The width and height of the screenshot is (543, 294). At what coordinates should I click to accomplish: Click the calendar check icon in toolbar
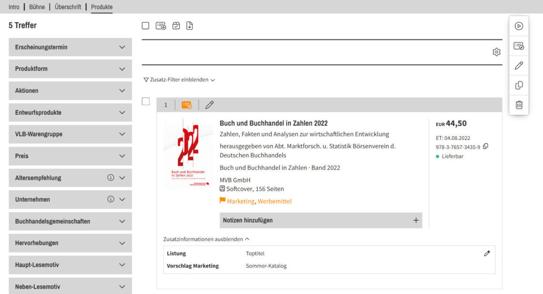(176, 26)
